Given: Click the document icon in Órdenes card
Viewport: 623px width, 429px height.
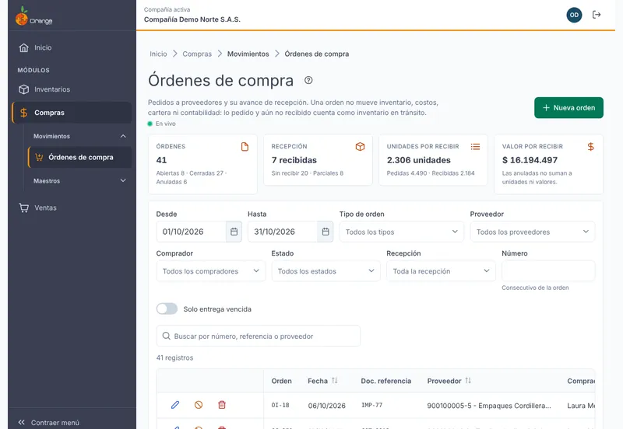Looking at the screenshot, I should pos(245,147).
